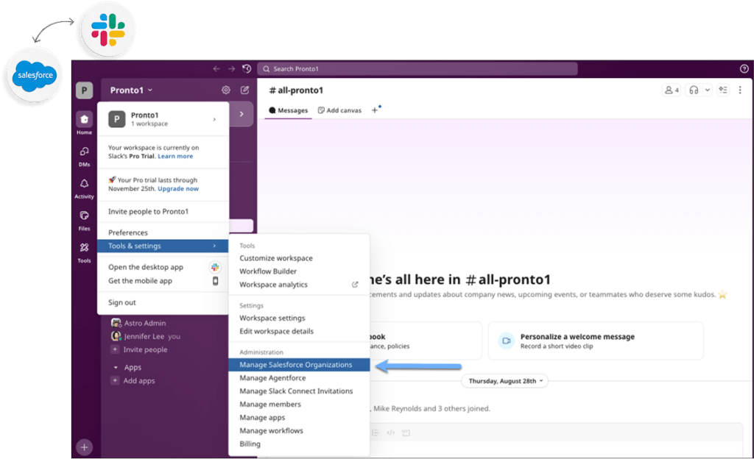754x459 pixels.
Task: Open the Home view in sidebar
Action: pyautogui.click(x=84, y=123)
